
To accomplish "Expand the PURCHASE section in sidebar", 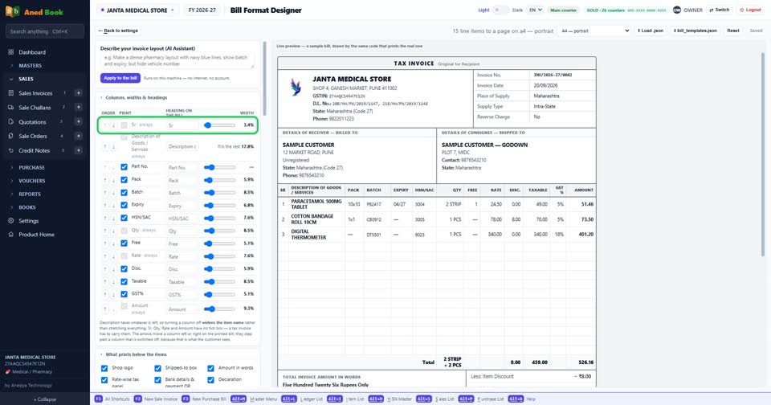I will point(31,167).
